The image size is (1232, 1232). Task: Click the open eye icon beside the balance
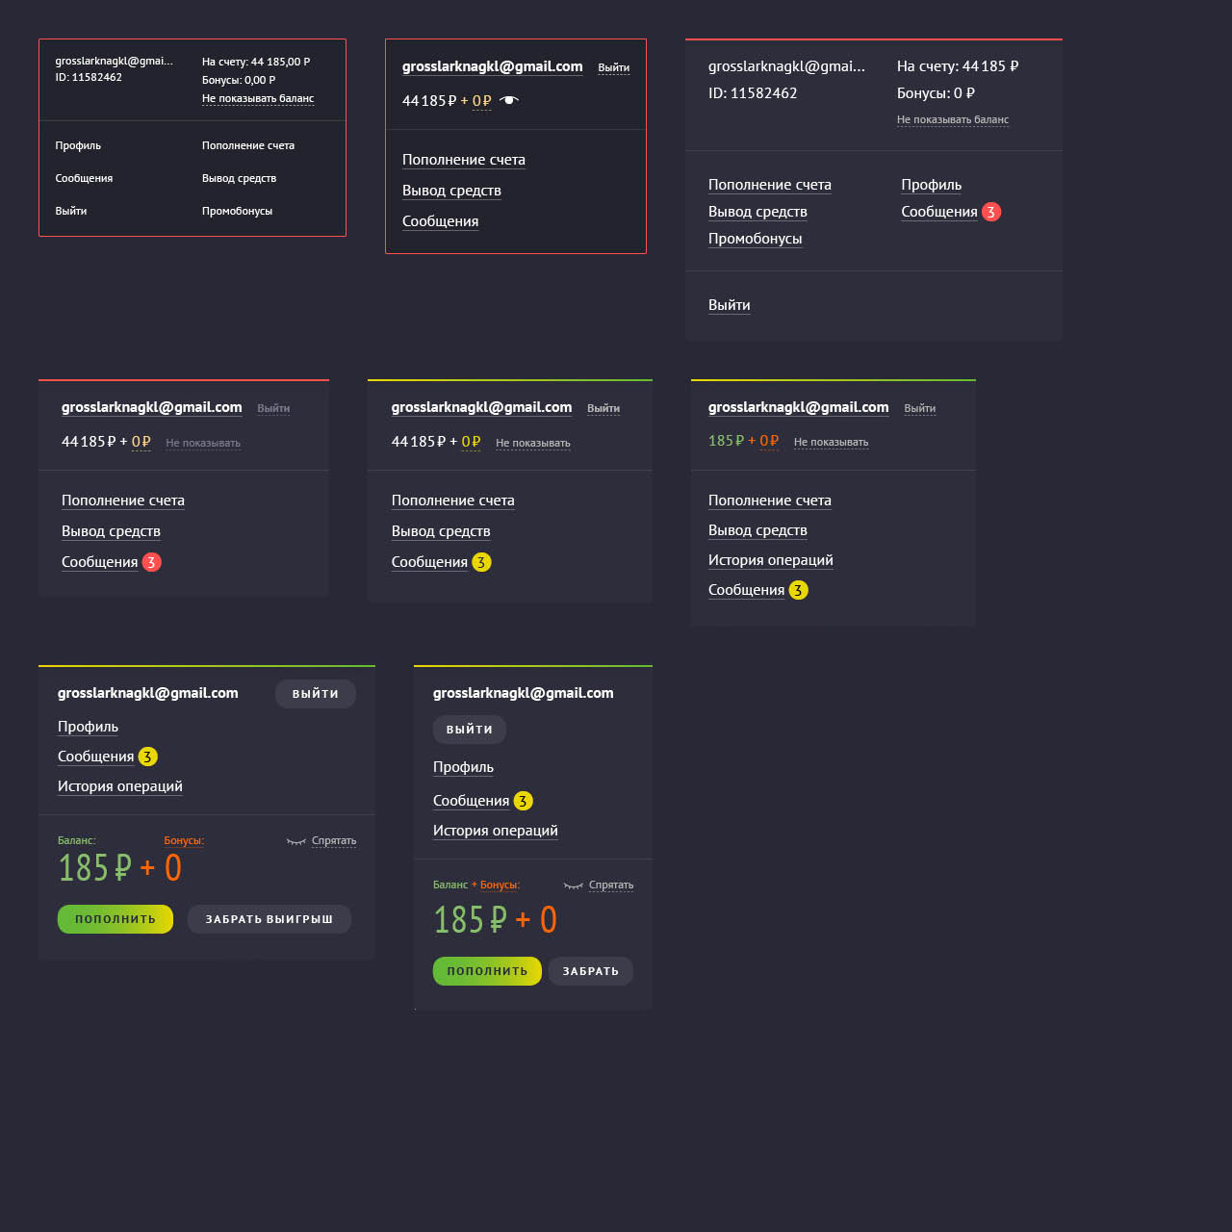pyautogui.click(x=509, y=100)
